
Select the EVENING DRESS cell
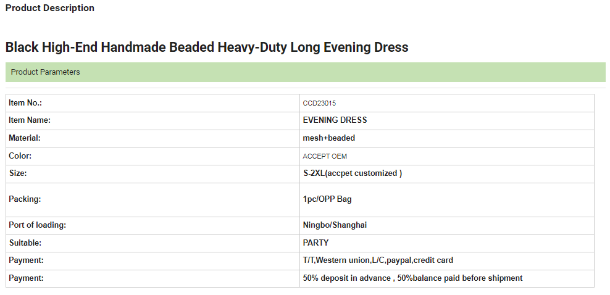click(x=335, y=120)
